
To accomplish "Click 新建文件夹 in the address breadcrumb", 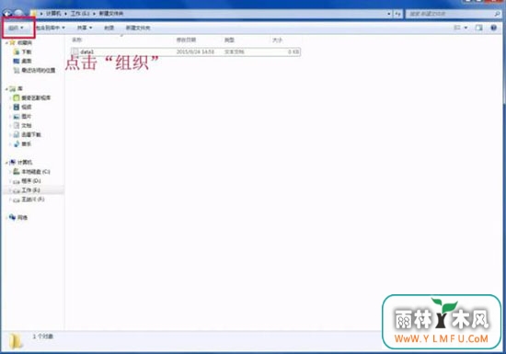I will [x=111, y=13].
